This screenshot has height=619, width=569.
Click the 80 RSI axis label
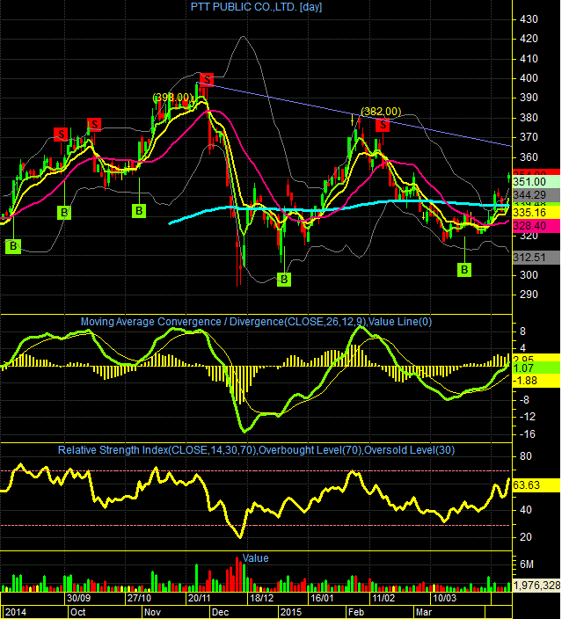(x=526, y=456)
